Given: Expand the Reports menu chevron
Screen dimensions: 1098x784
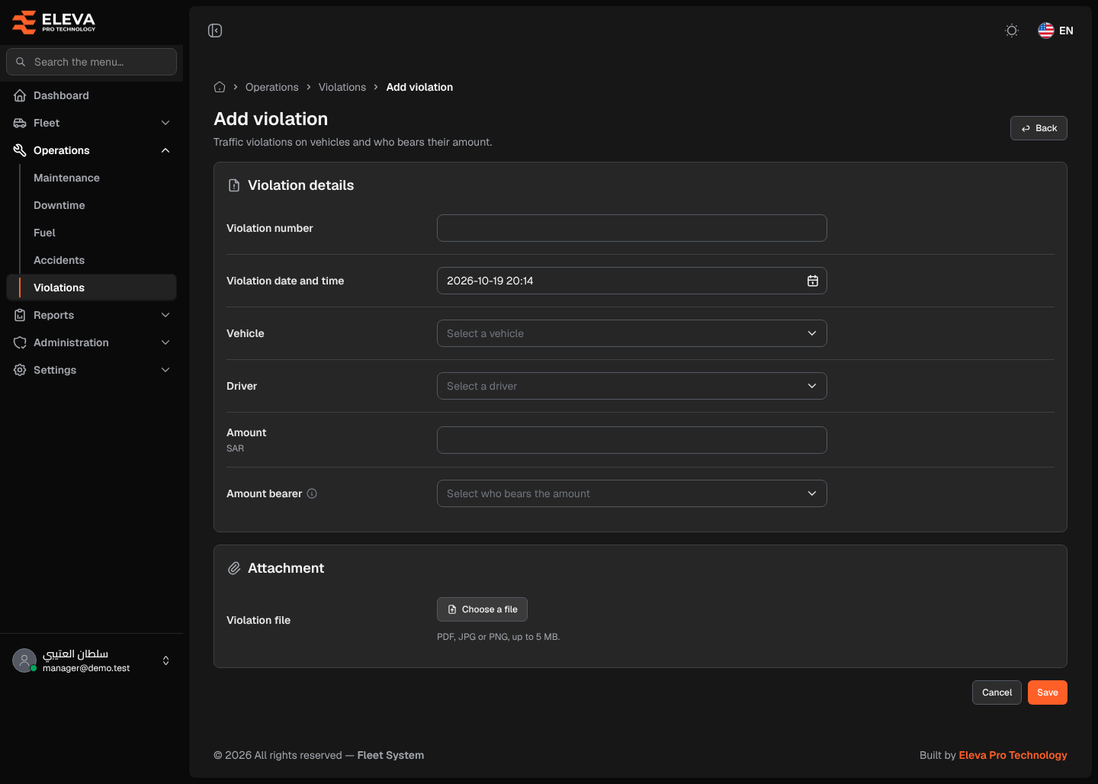Looking at the screenshot, I should coord(165,315).
